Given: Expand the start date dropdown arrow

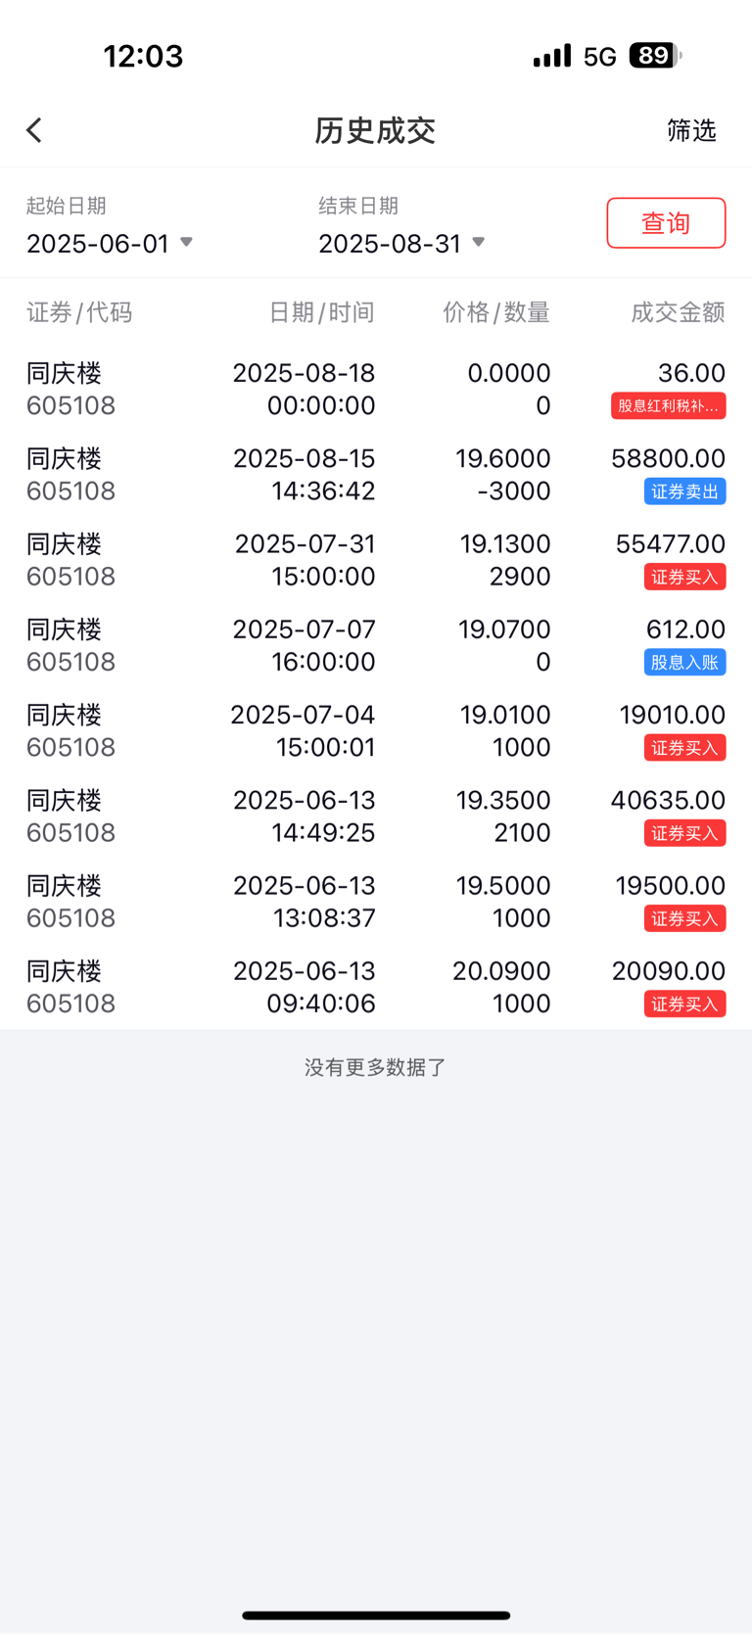Looking at the screenshot, I should pyautogui.click(x=186, y=242).
